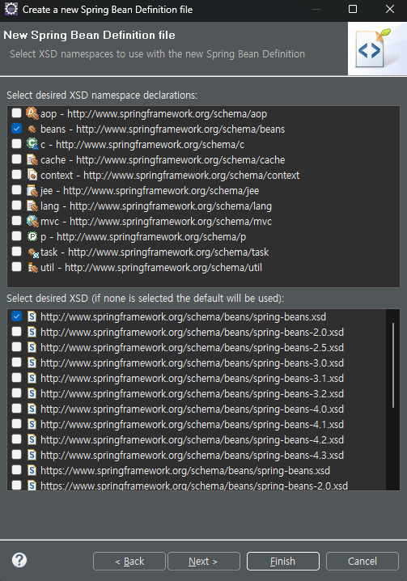The image size is (407, 581).
Task: Click the spring-beans-4.2.xsd file icon
Action: (32, 439)
